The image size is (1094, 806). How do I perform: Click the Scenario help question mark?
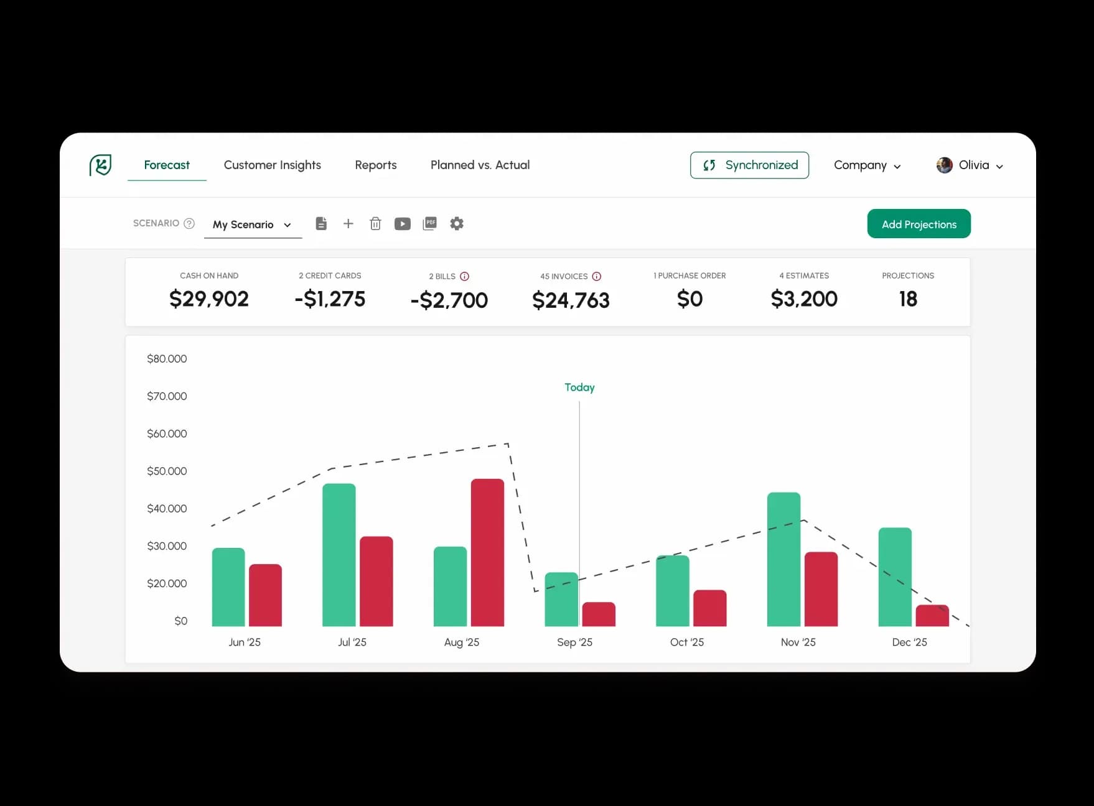189,223
